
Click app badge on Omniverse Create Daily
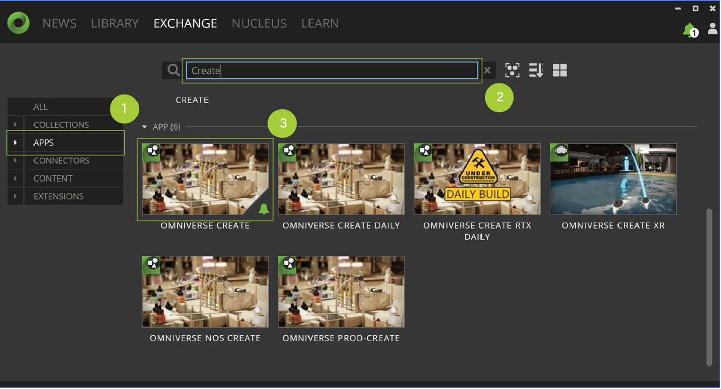288,151
